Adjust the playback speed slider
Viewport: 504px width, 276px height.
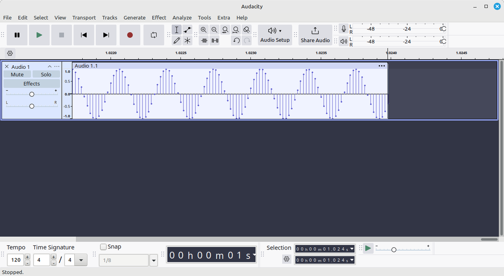point(394,249)
